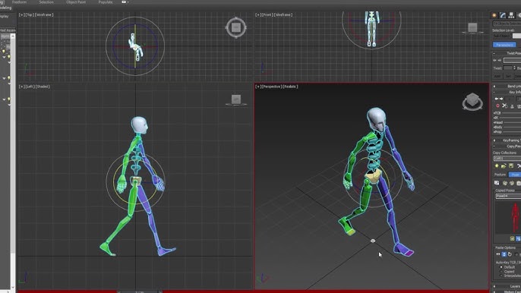Click the Front viewport point-of-view label

click(x=266, y=14)
